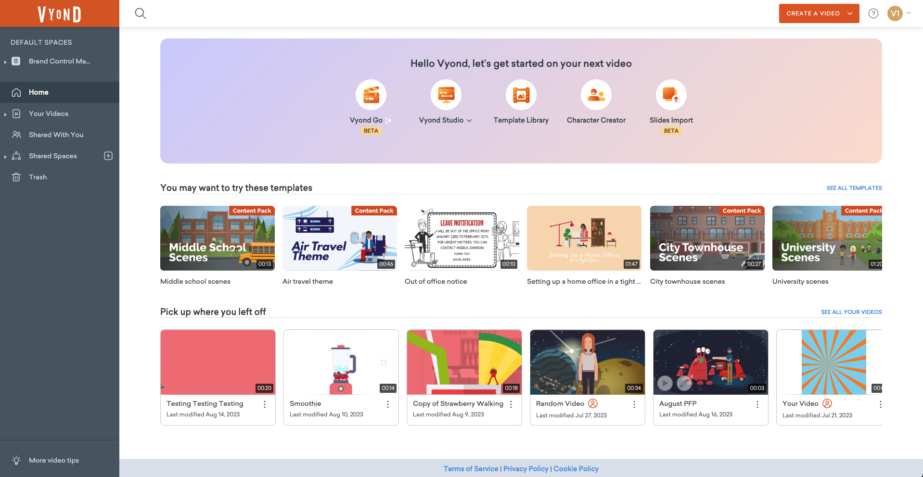
Task: Expand the account avatar chevron
Action: click(909, 13)
